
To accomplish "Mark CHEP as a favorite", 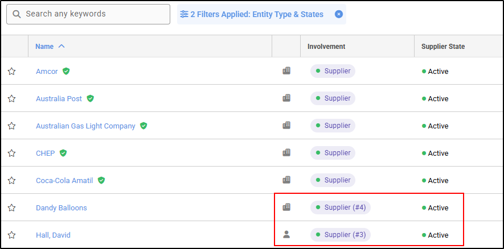I will point(11,153).
